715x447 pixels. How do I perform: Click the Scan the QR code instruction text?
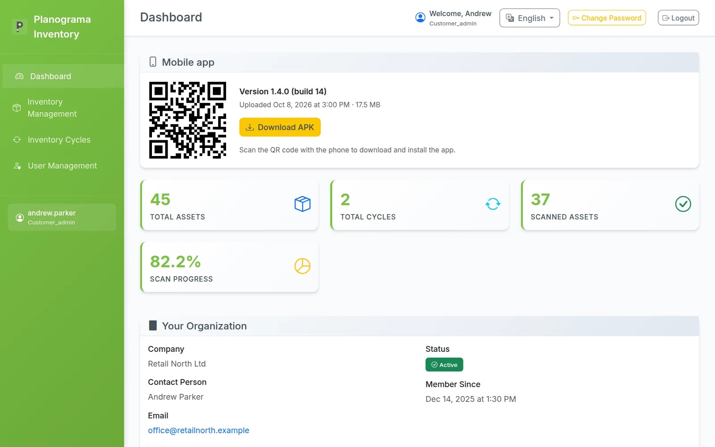347,150
